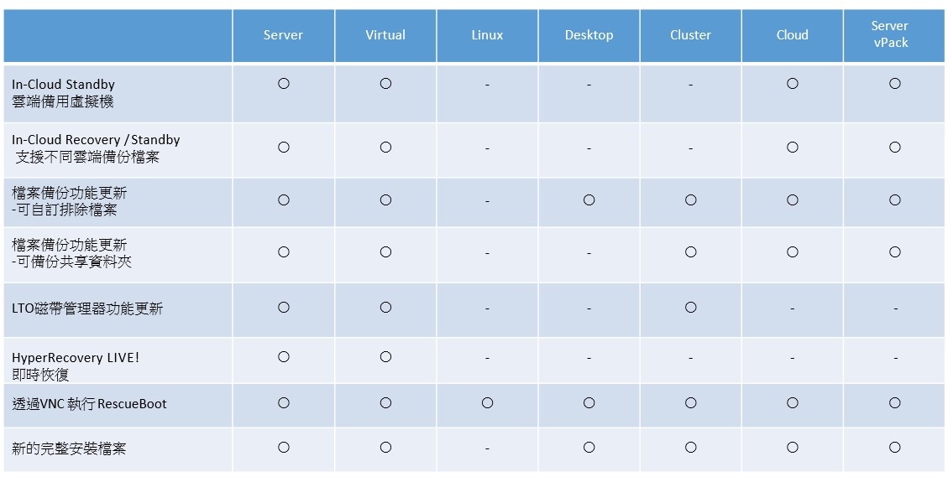Click the Linux column header
The height and width of the screenshot is (482, 948).
487,35
